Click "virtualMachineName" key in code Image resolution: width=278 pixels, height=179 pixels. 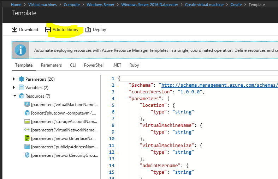tap(167, 125)
